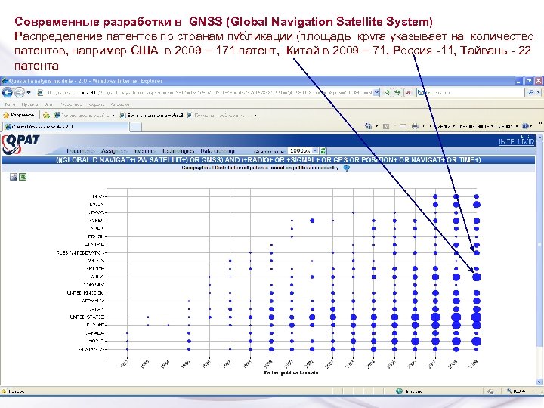Click the Read mail icon in command bar
The width and height of the screenshot is (544, 408).
pyautogui.click(x=403, y=126)
